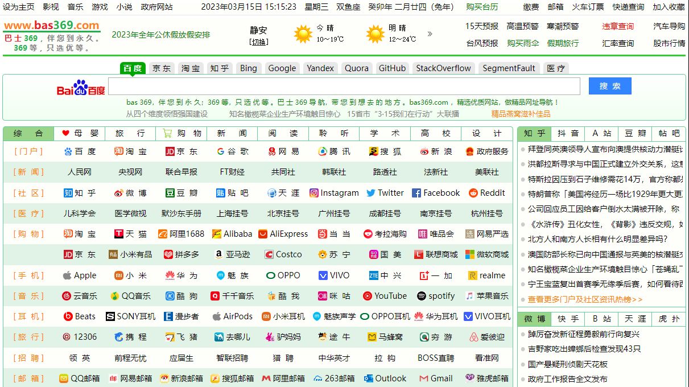Open the 火车订票 top link
Image resolution: width=689 pixels, height=387 pixels.
[588, 7]
